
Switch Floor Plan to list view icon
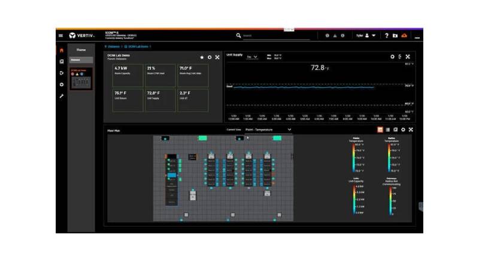(388, 130)
